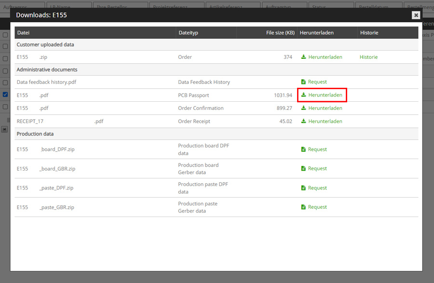The height and width of the screenshot is (283, 434).
Task: Tick the topmost row checkbox at left edge
Action: [x=5, y=35]
